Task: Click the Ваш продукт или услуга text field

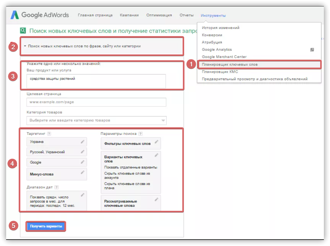Action: point(96,81)
